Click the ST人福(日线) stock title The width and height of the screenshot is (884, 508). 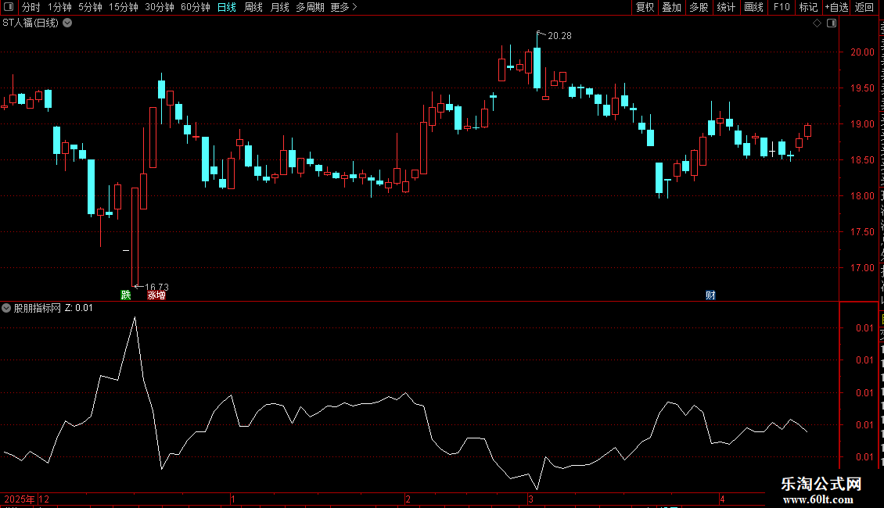point(31,23)
